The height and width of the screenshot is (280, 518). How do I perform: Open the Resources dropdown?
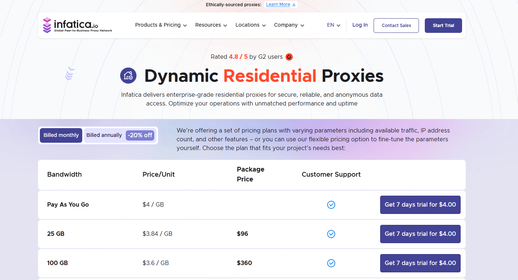211,25
